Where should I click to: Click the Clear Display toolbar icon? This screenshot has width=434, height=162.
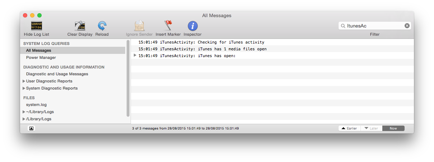(80, 26)
